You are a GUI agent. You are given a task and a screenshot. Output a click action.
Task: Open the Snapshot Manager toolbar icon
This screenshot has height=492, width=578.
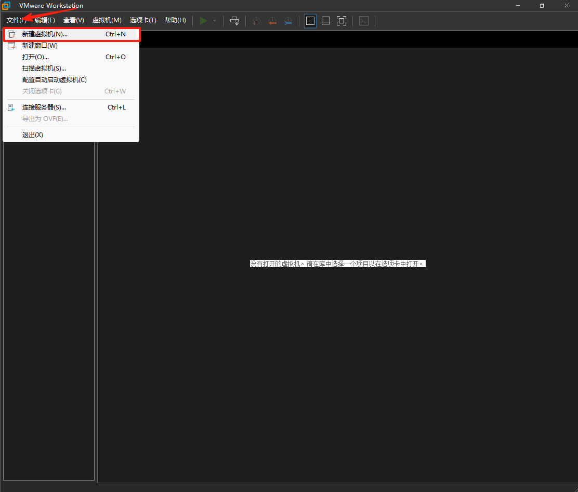pos(288,21)
